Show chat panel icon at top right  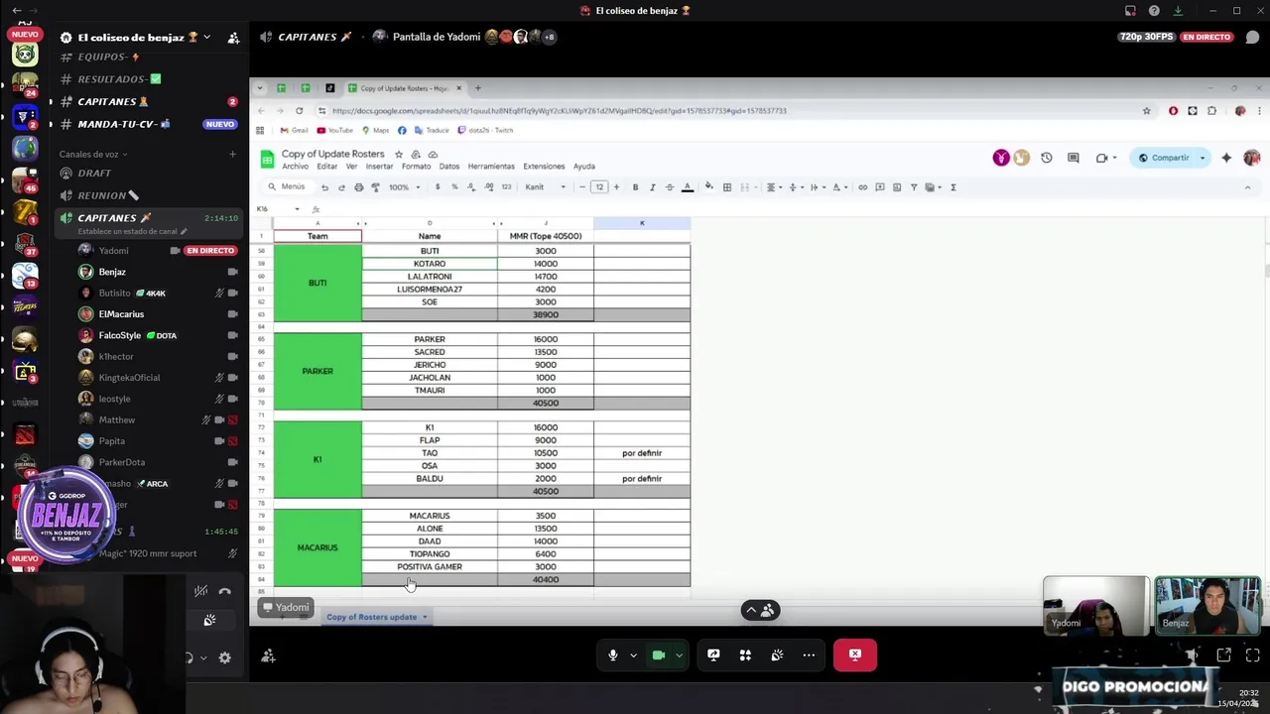coord(1253,38)
